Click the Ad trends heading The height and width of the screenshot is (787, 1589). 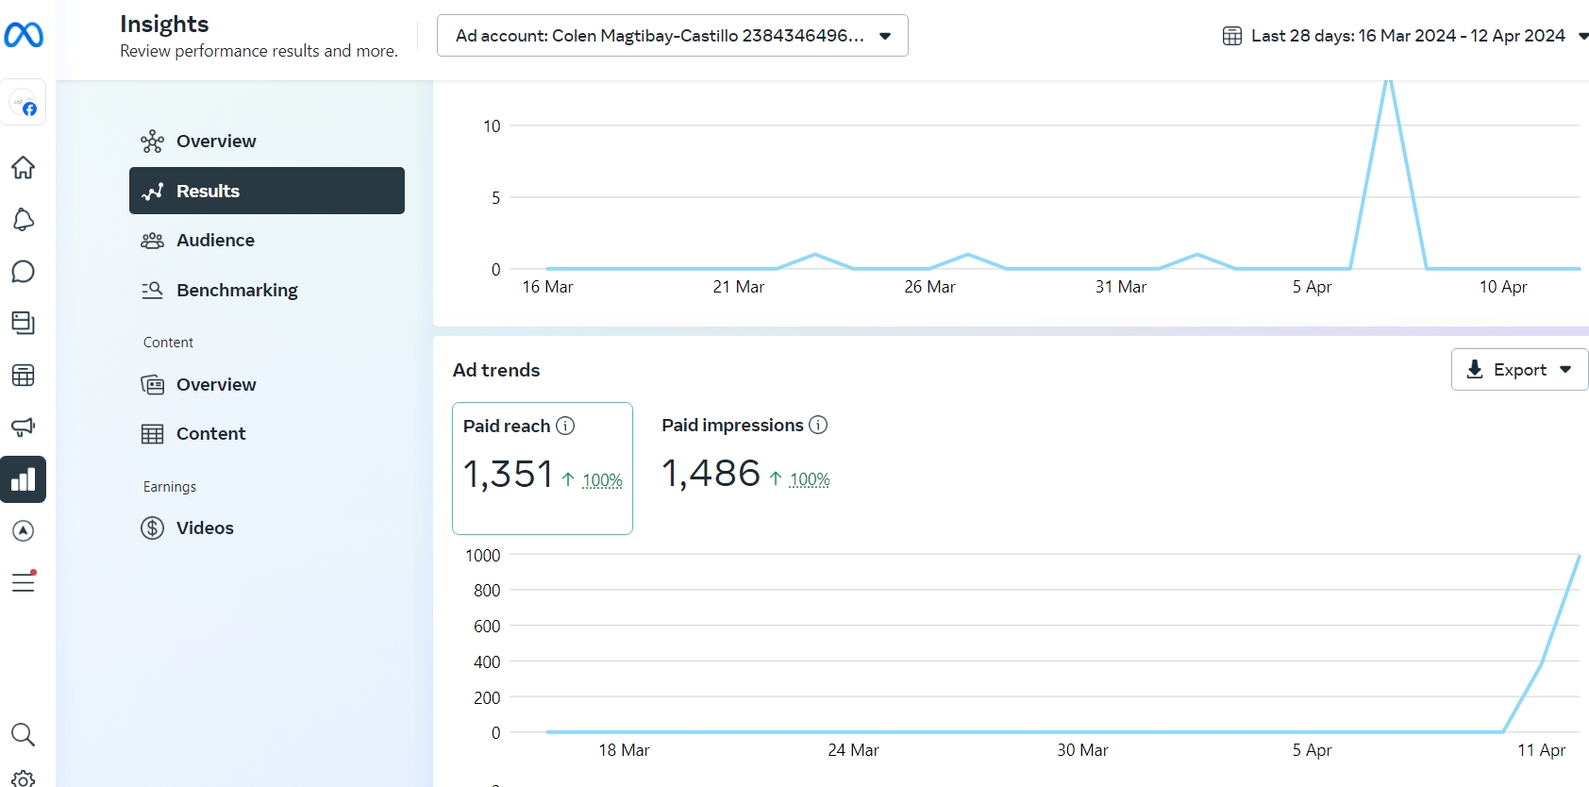point(496,370)
